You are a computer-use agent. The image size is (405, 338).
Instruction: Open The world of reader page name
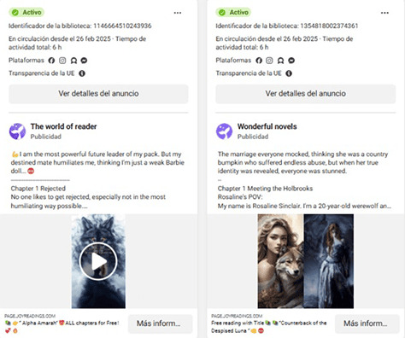[x=63, y=126]
